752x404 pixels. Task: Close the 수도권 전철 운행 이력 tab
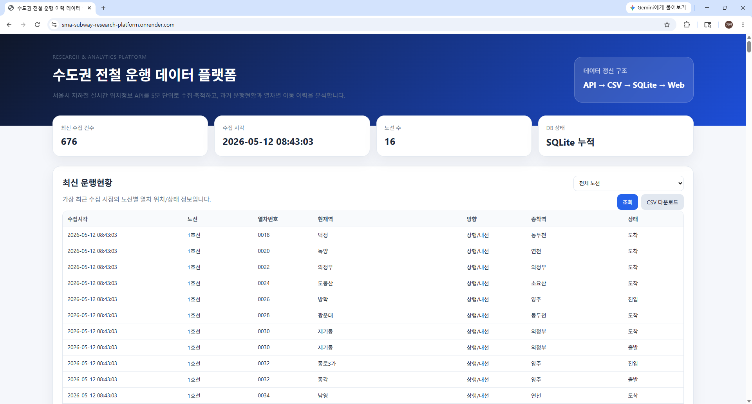click(x=89, y=8)
